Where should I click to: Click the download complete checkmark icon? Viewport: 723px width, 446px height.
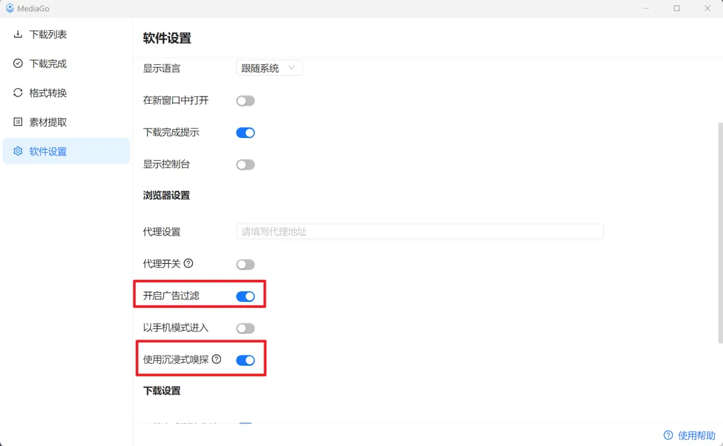[18, 64]
